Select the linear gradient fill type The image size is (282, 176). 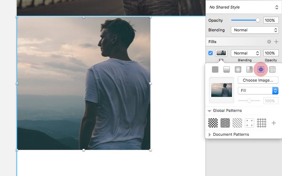[x=227, y=69]
